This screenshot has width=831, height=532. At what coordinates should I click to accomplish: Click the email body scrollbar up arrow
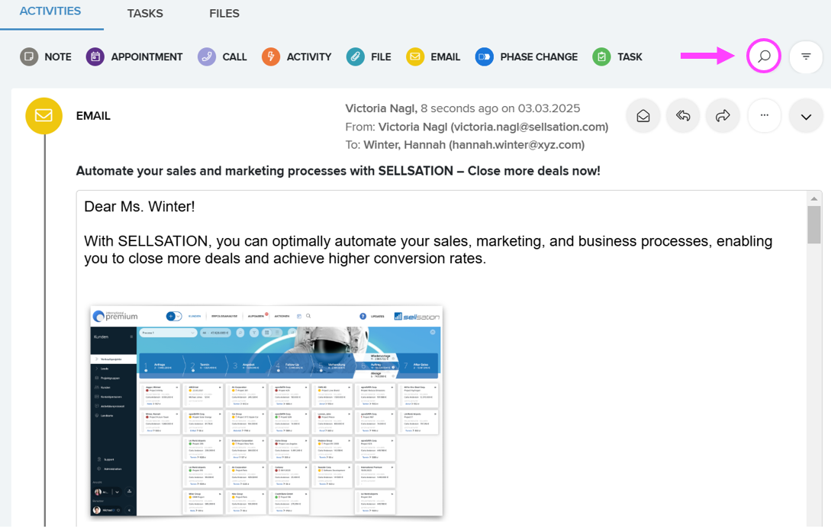[x=814, y=198]
